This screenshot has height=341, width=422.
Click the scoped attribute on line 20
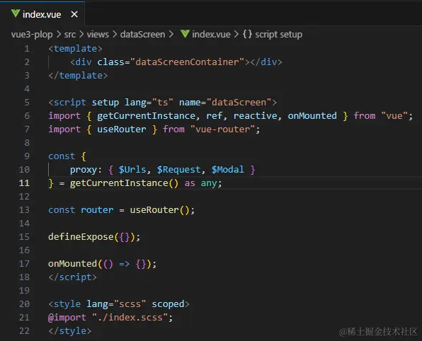[x=169, y=304]
